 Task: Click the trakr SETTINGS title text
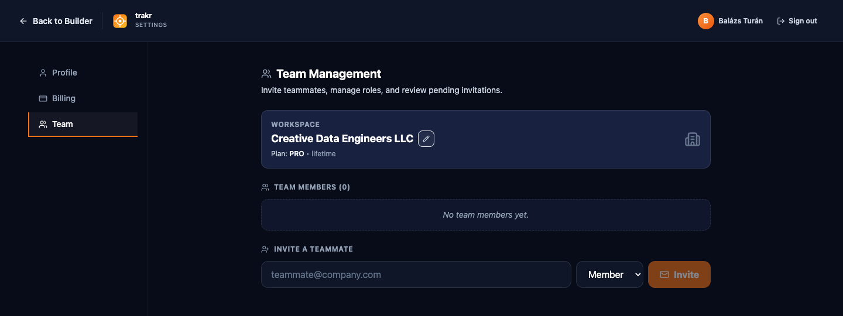(x=151, y=20)
